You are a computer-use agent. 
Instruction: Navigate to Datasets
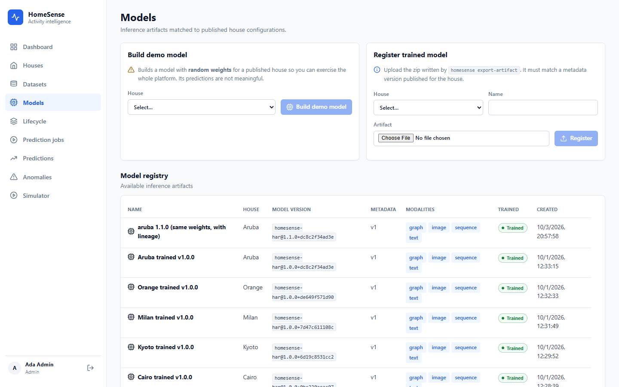point(53,84)
